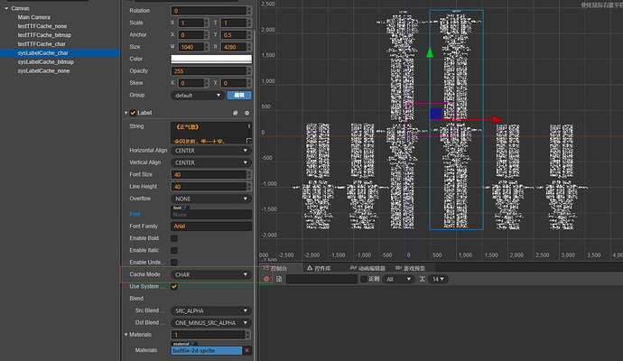The height and width of the screenshot is (361, 623).
Task: Open the Label component gear settings
Action: click(x=246, y=113)
